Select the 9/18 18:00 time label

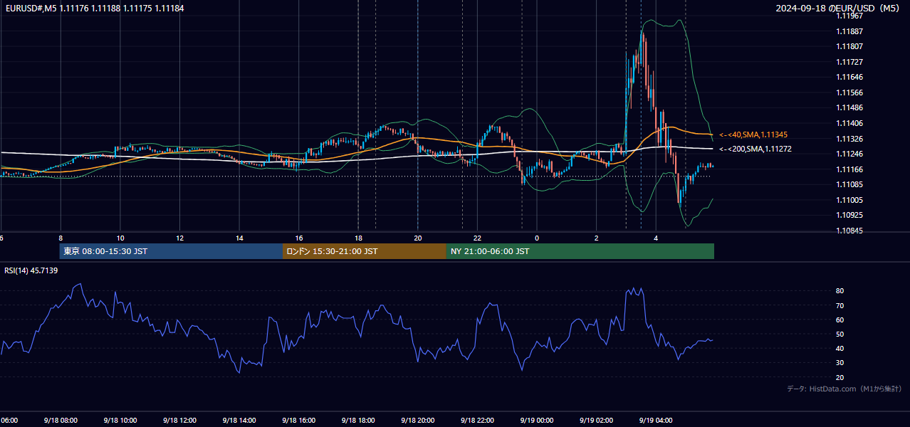[x=358, y=421]
